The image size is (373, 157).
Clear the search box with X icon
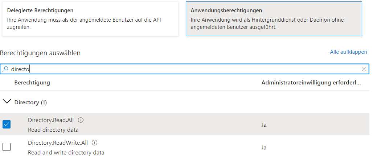364,69
